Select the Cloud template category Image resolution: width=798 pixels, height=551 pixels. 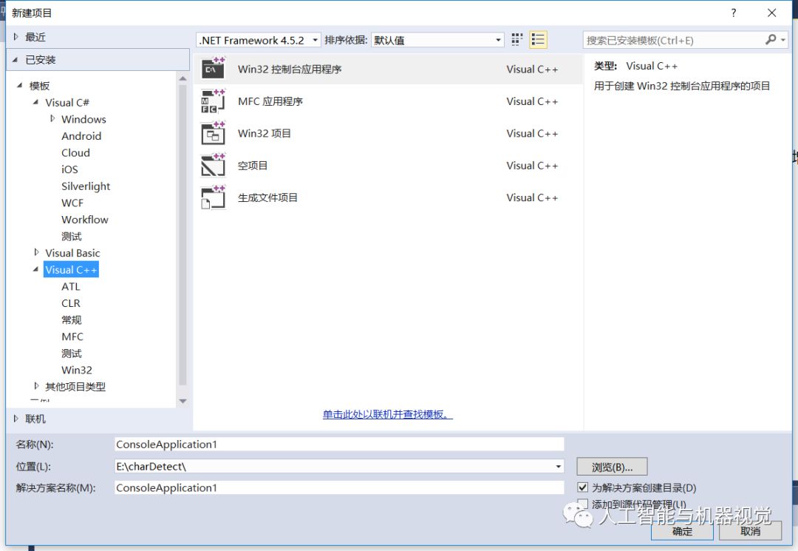point(76,153)
